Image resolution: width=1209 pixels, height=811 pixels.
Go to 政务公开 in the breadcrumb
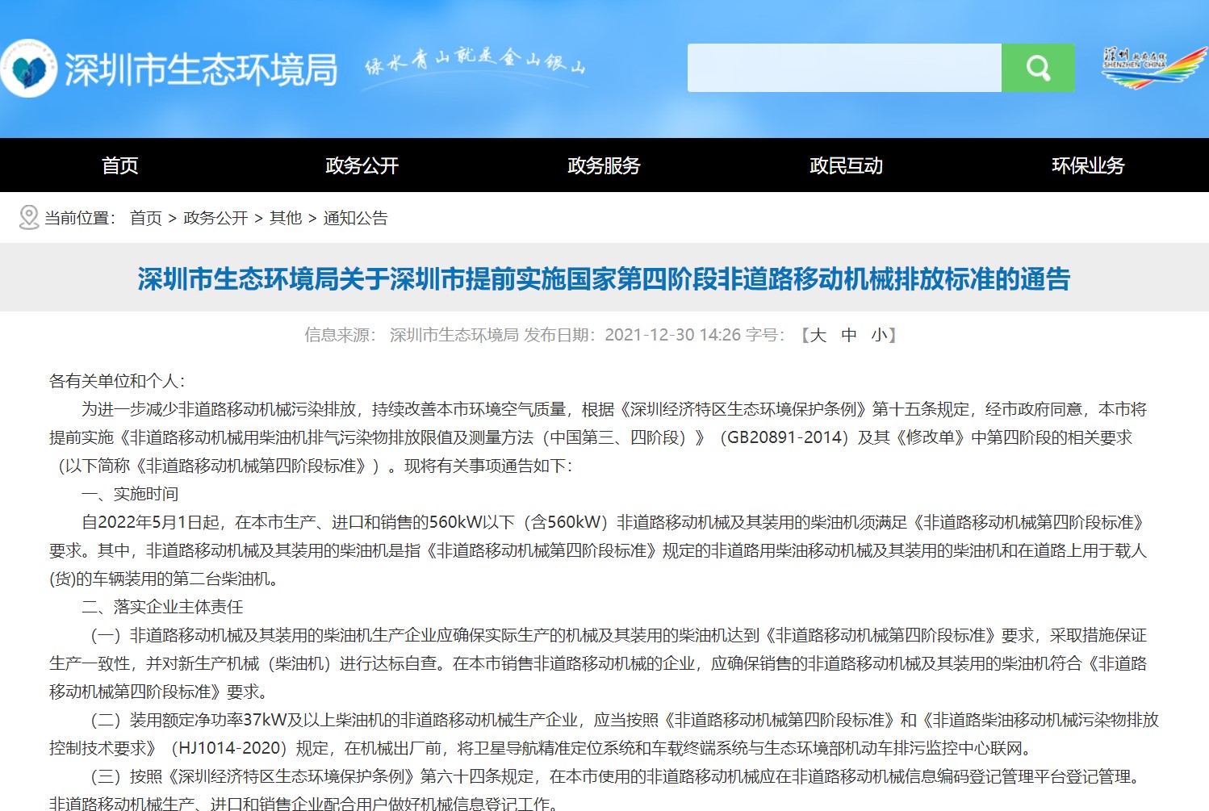coord(215,218)
